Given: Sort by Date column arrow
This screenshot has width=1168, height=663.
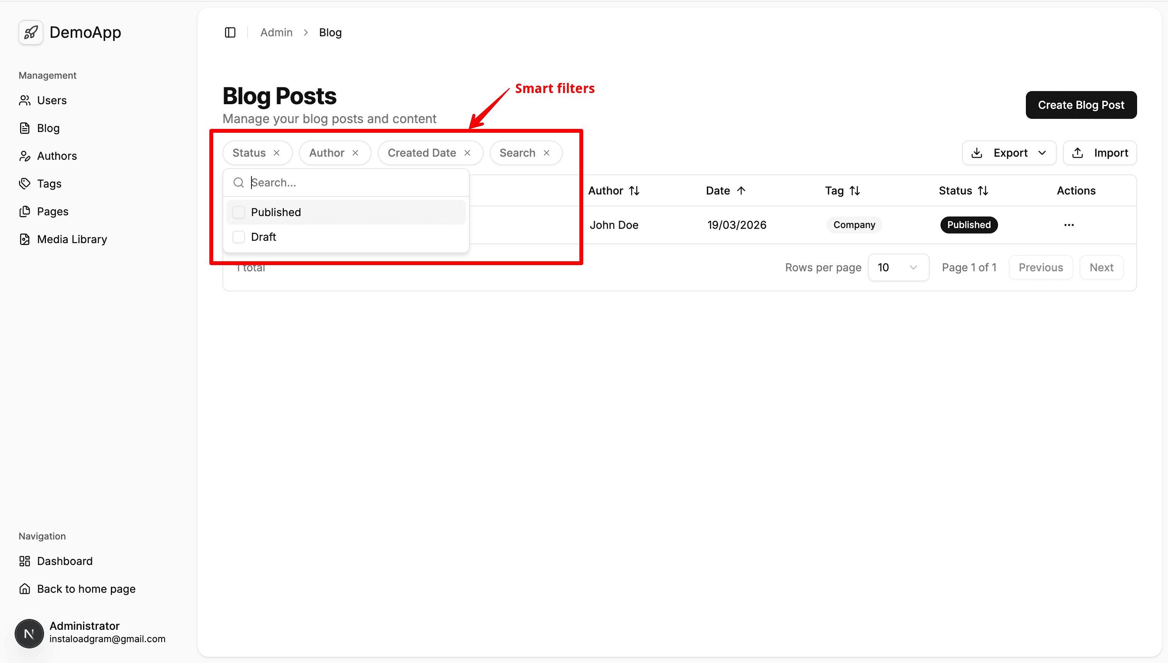Looking at the screenshot, I should tap(741, 191).
